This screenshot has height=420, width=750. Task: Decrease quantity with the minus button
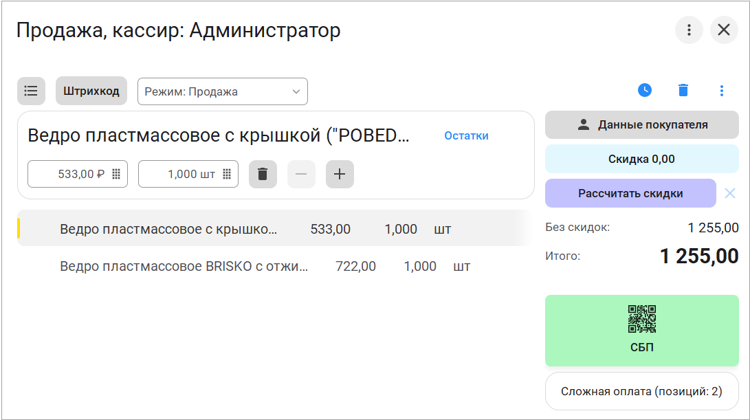coord(301,174)
